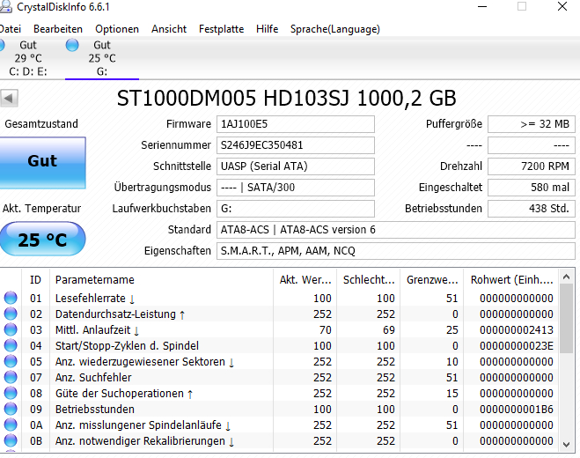Select the Lesefehlerrate parameter name
This screenshot has width=580, height=458.
95,298
